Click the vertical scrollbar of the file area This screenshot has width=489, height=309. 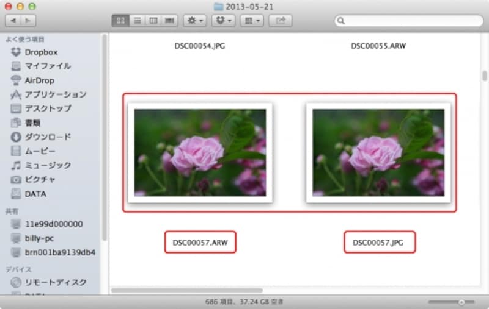coord(484,76)
